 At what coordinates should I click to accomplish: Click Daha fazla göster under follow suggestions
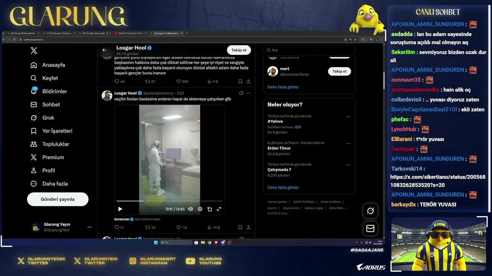tap(283, 87)
